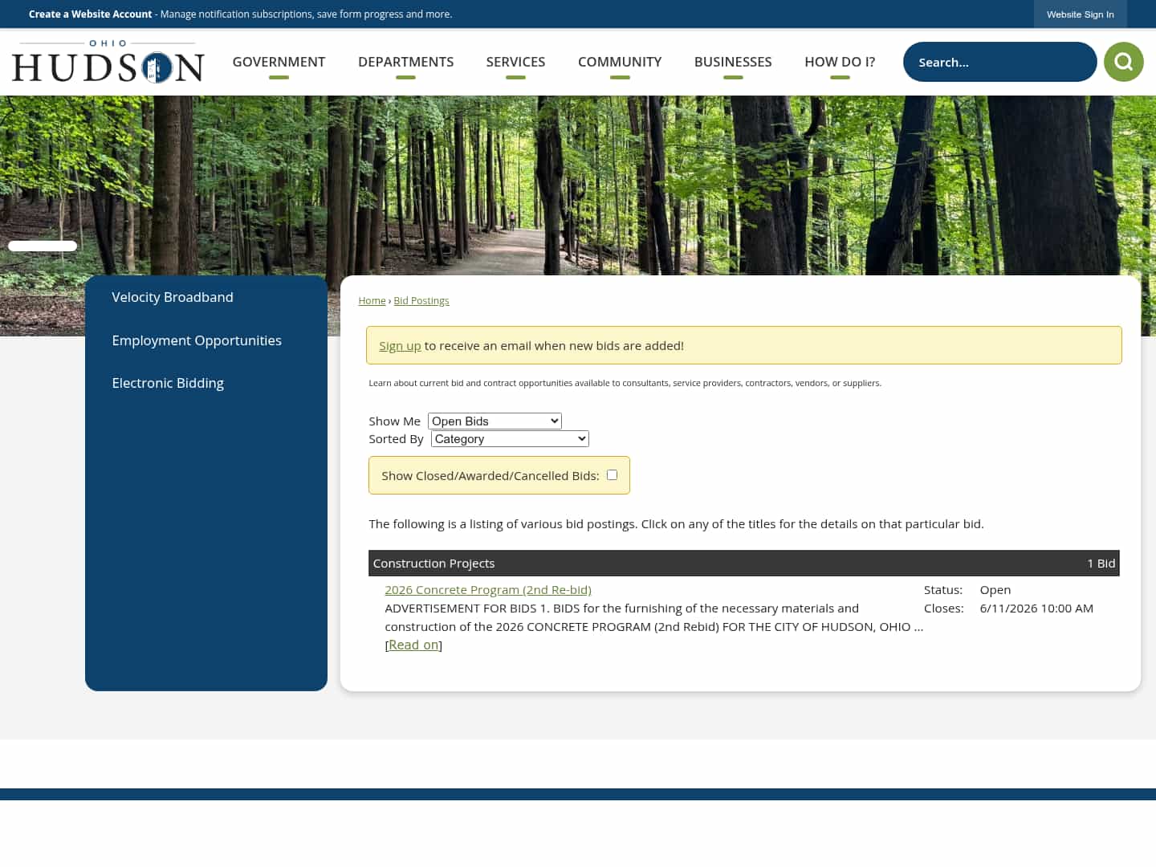This screenshot has width=1156, height=867.
Task: Open the Show Me dropdown
Action: pyautogui.click(x=495, y=421)
